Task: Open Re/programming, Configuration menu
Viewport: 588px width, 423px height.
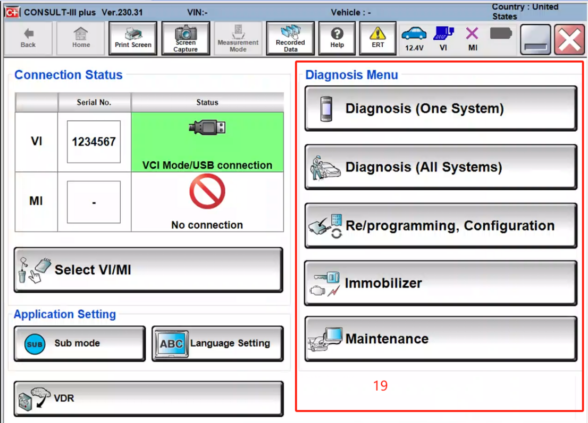Action: pos(440,226)
